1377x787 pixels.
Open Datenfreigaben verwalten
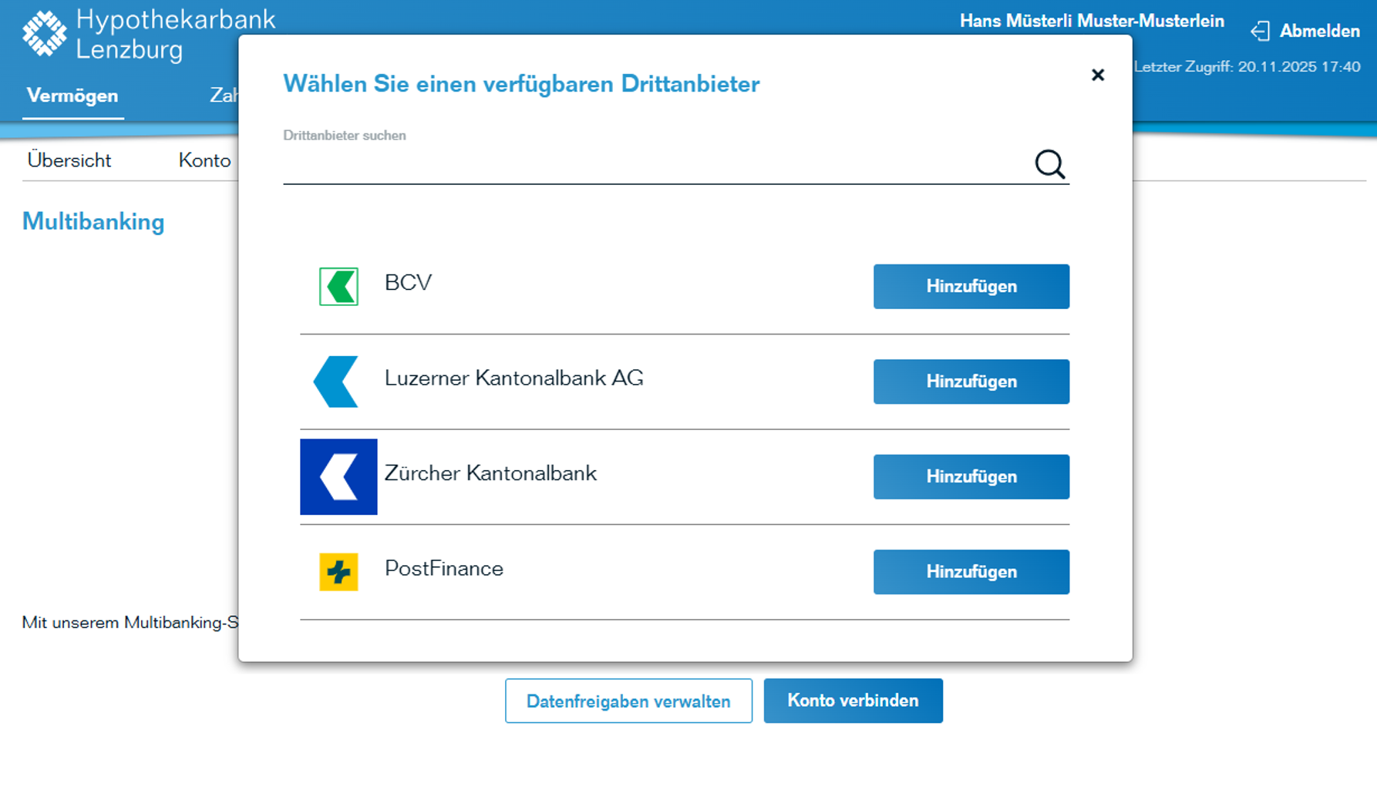(x=628, y=701)
